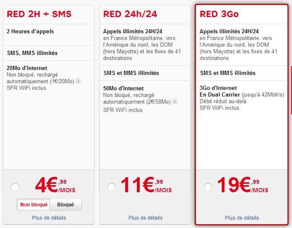Screen dimensions: 292x228
Task: Click the 2 Heures d'appels feature
Action: (30, 31)
